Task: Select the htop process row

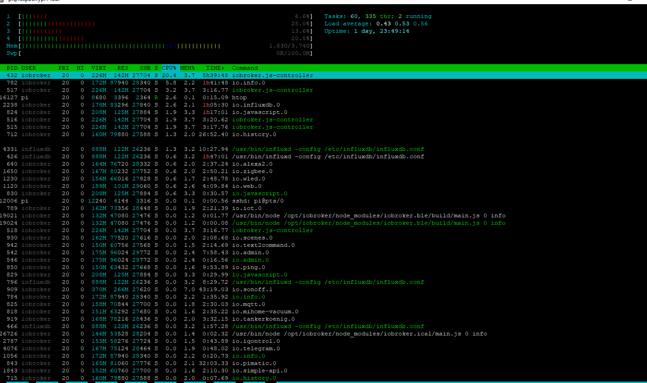Action: coord(323,97)
